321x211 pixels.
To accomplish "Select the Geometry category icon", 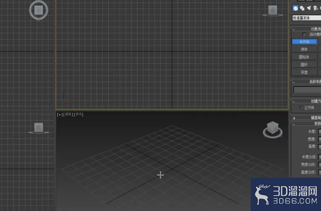I will 295,8.
